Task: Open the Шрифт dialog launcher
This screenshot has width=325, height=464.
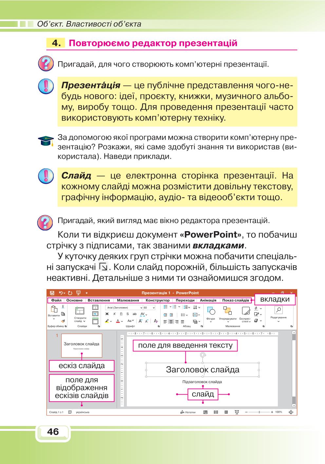Action: (x=159, y=326)
